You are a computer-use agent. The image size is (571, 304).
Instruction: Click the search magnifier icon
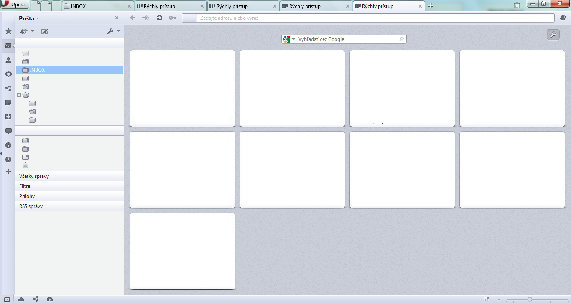coord(401,39)
